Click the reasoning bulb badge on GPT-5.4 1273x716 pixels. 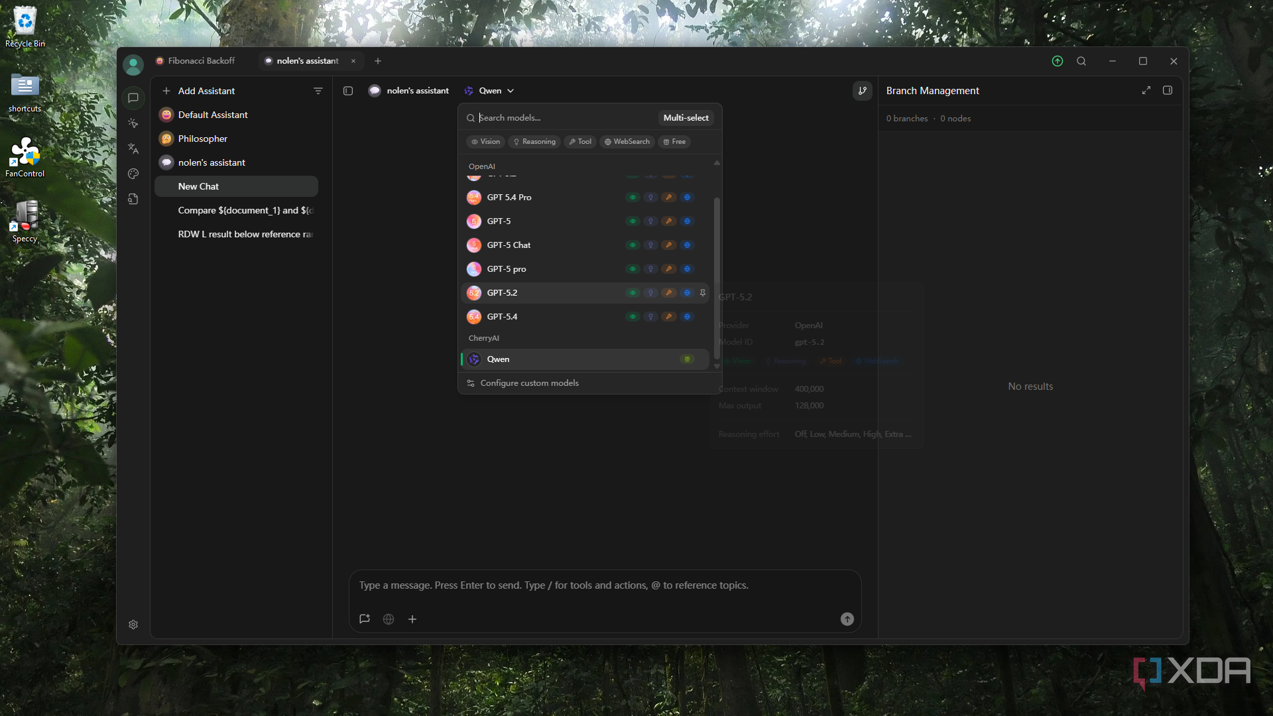point(650,316)
